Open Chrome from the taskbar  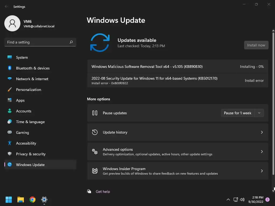32,200
